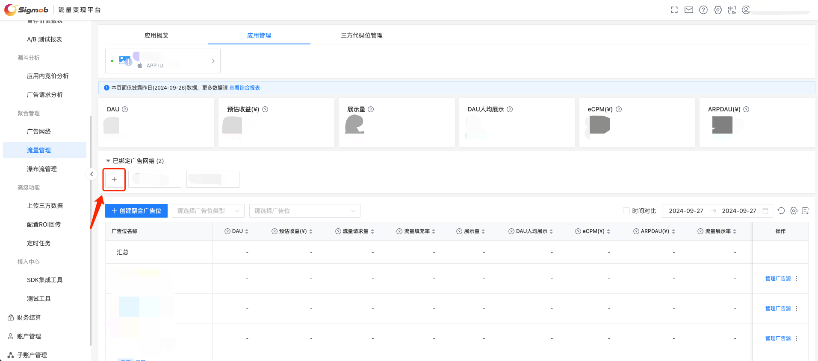
Task: Sort table by 流量填充率 column
Action: (x=434, y=231)
